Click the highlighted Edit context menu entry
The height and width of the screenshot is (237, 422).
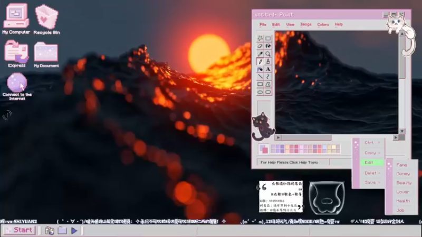pyautogui.click(x=372, y=163)
